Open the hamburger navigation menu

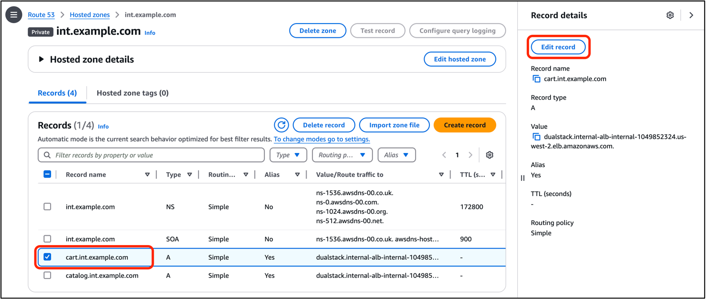14,15
